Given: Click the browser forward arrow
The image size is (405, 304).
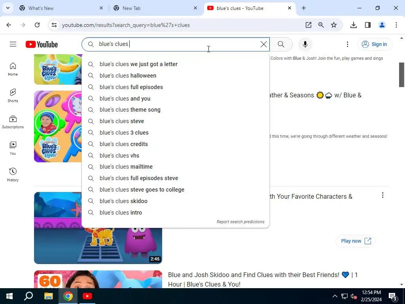Looking at the screenshot, I should [x=23, y=25].
